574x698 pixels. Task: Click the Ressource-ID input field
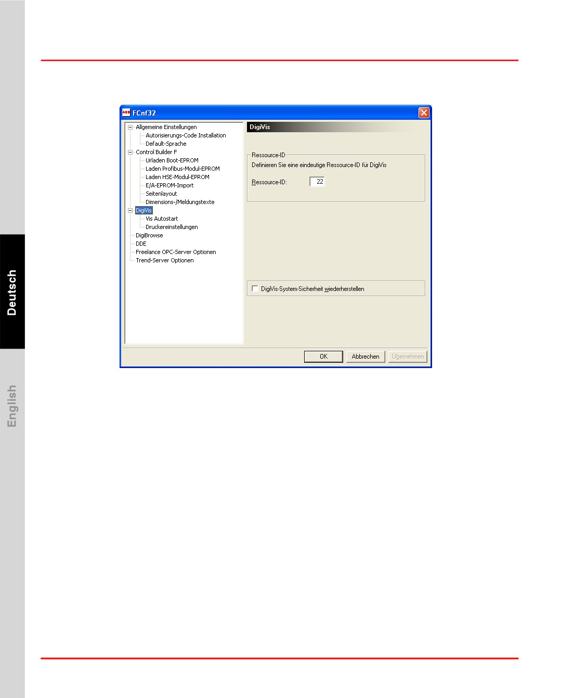(x=317, y=182)
